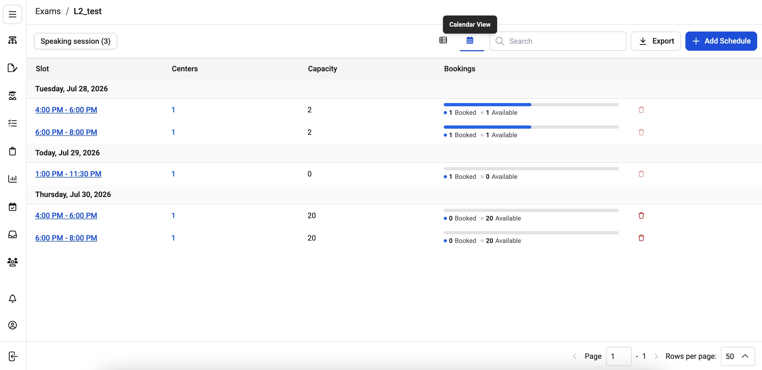Image resolution: width=762 pixels, height=370 pixels.
Task: Switch to Calendar View icon
Action: tap(469, 40)
